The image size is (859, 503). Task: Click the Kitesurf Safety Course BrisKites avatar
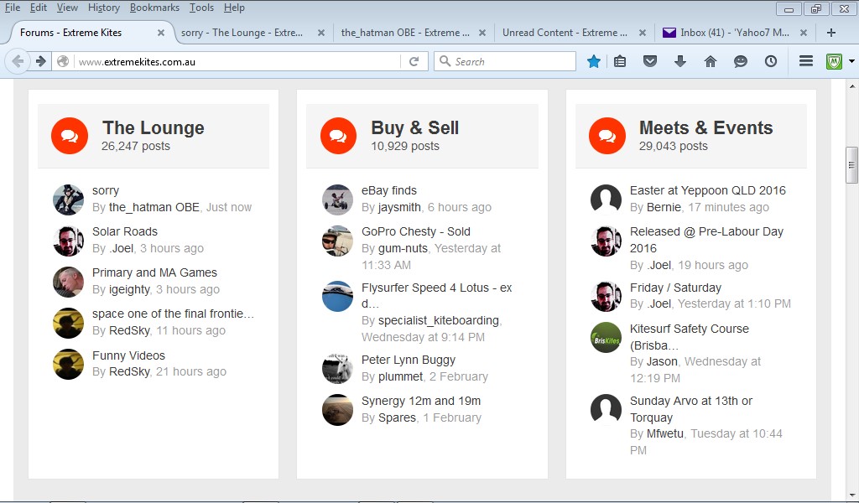pos(607,337)
